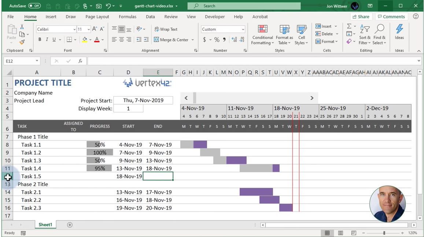This screenshot has height=237, width=424.
Task: Expand the Custom number format dropdown
Action: 243,29
